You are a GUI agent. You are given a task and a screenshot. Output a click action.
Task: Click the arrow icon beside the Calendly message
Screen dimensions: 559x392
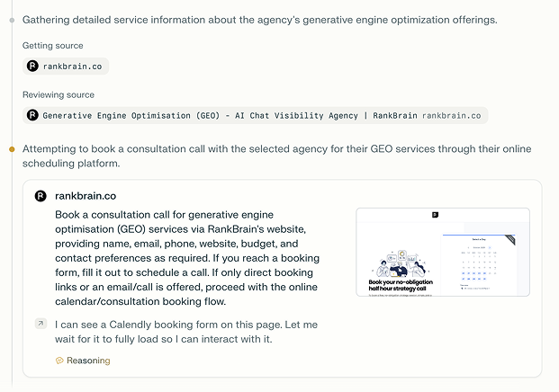click(x=41, y=324)
